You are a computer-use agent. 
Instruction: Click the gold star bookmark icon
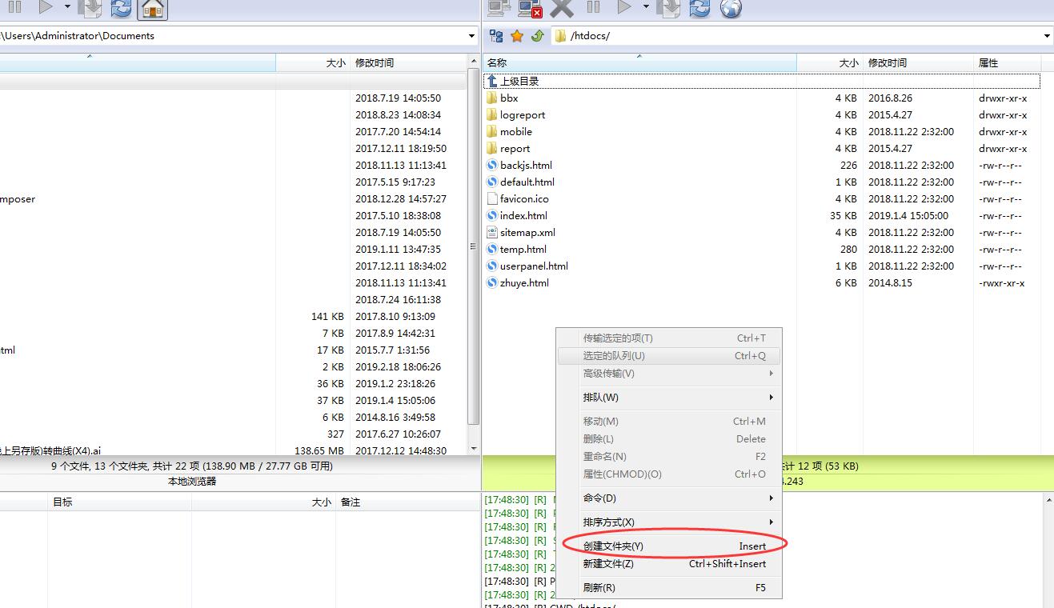(517, 36)
